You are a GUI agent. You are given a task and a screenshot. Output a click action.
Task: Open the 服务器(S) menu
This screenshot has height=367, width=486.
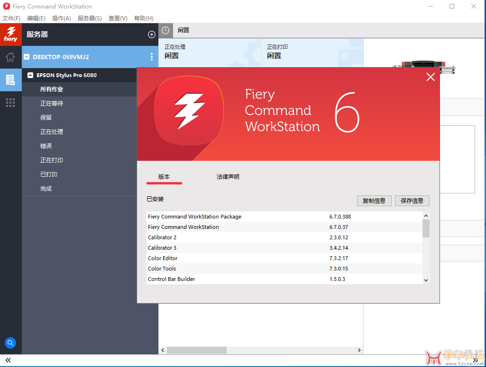[x=90, y=18]
